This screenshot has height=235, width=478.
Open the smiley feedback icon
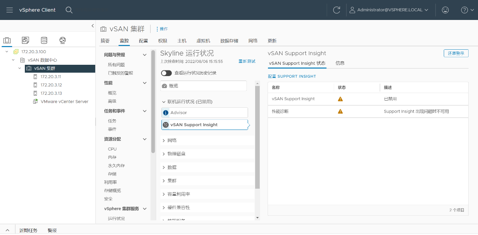point(445,10)
